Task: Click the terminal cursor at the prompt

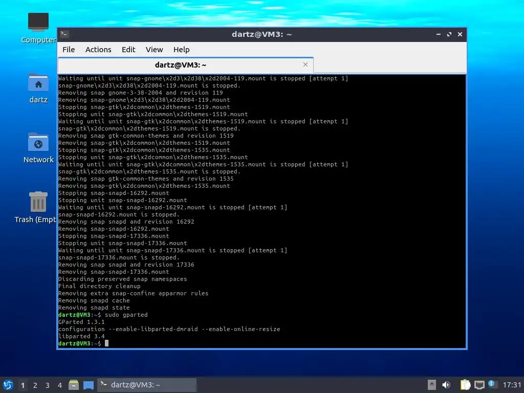Action: (x=106, y=343)
